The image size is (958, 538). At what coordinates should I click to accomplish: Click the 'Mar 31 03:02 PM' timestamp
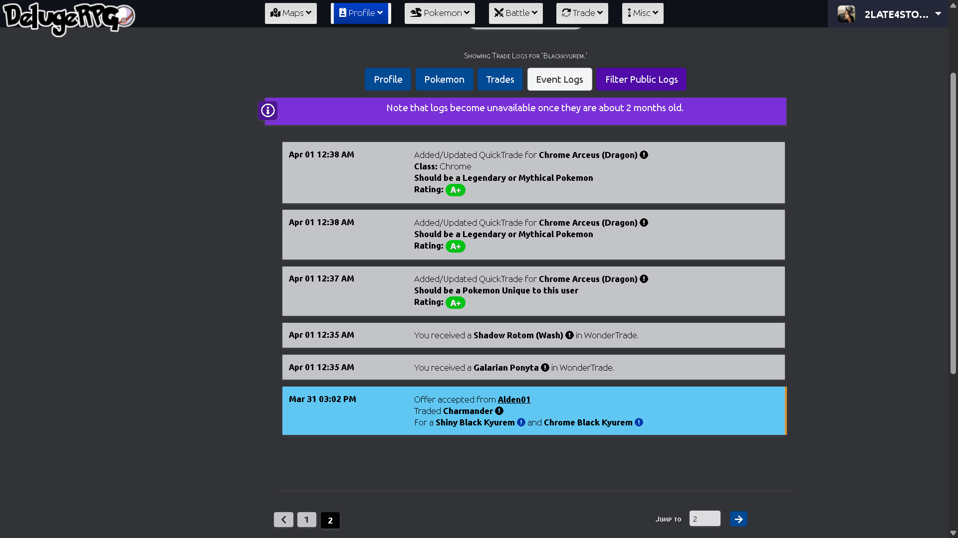tap(322, 399)
